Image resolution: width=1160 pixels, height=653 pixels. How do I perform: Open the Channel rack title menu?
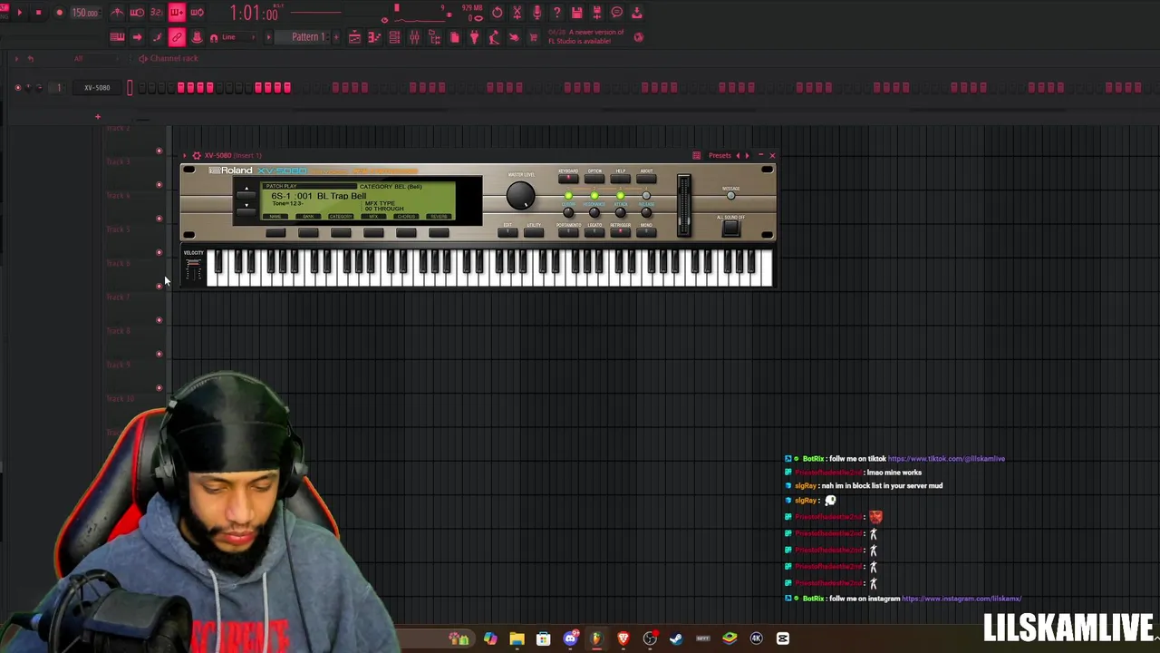173,58
